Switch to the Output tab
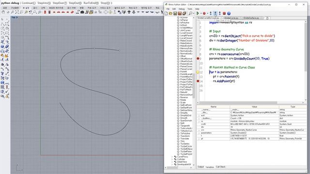Viewport: 310px width, 174px height. (201, 167)
